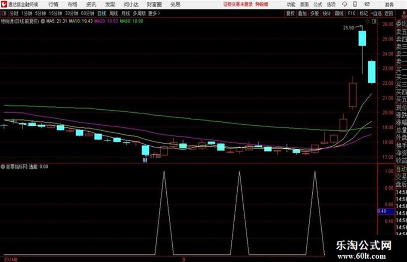Viewport: 407px width, 262px height.
Task: Click the MA20: 18.53 indicator value
Action: pyautogui.click(x=106, y=21)
